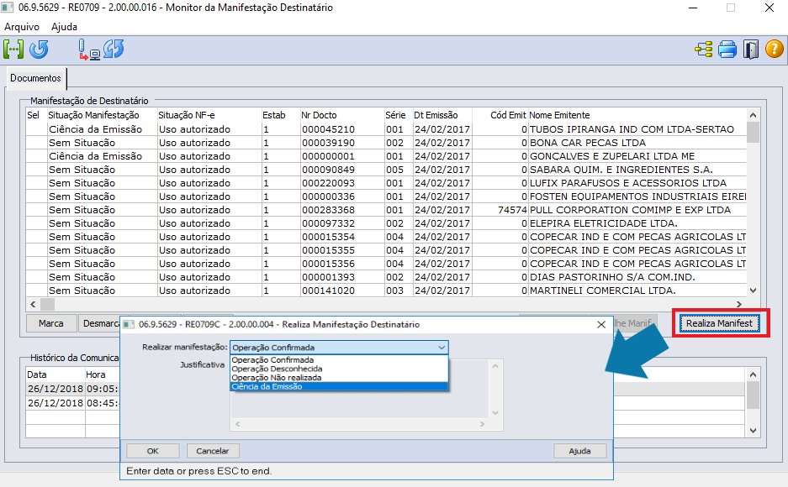
Task: Click the table horizontal scroll right arrow
Action: (x=738, y=304)
